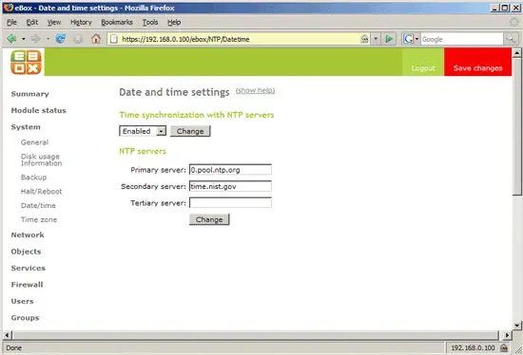
Task: Click the Primary server input field
Action: coord(230,170)
